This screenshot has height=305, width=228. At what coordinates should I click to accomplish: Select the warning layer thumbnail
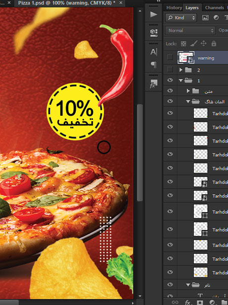click(186, 58)
